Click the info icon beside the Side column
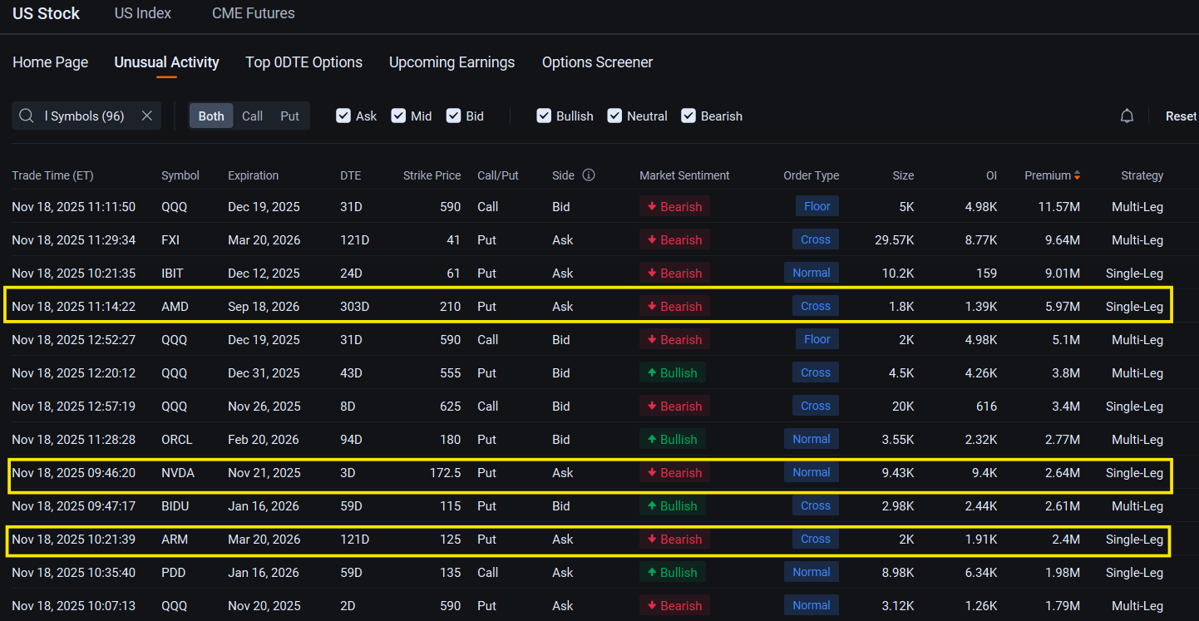The height and width of the screenshot is (621, 1199). (589, 175)
